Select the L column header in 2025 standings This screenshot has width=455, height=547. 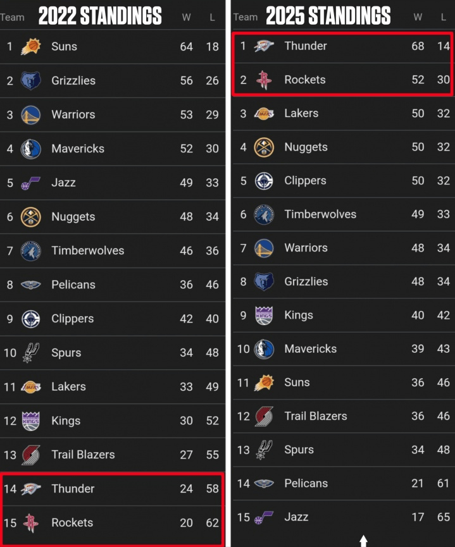click(444, 17)
